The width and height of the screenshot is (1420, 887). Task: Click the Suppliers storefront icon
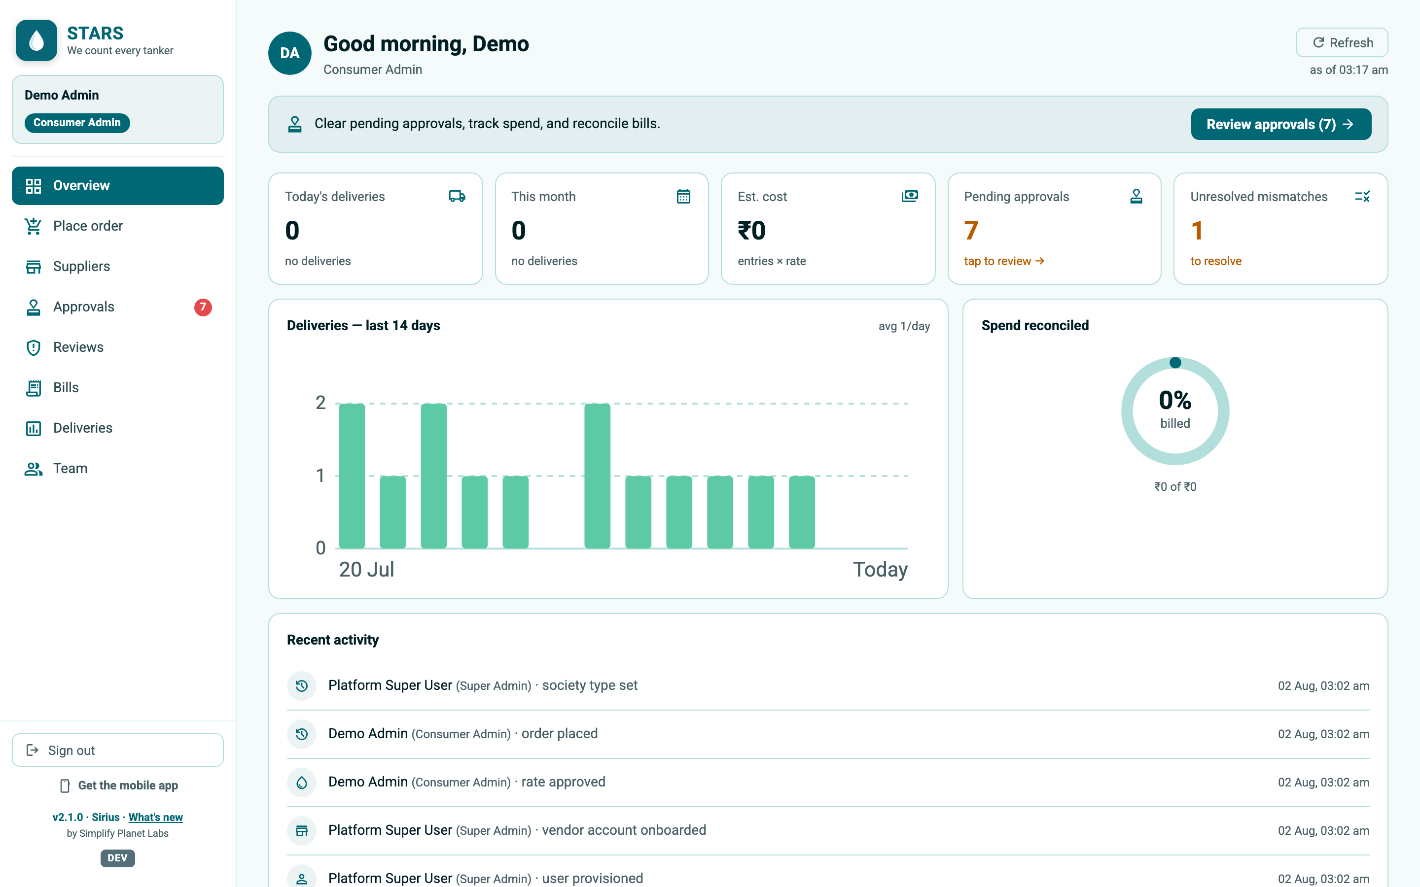34,267
